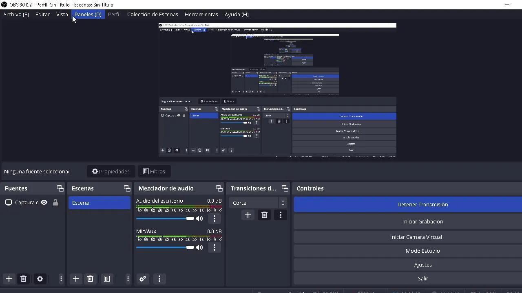Click the Salir button

[x=408, y=278]
